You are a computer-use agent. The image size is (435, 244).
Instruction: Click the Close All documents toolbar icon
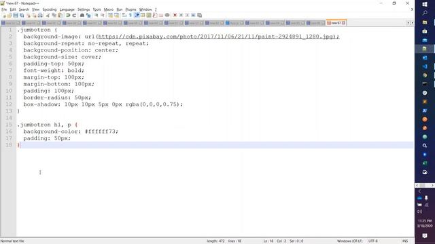click(x=34, y=15)
